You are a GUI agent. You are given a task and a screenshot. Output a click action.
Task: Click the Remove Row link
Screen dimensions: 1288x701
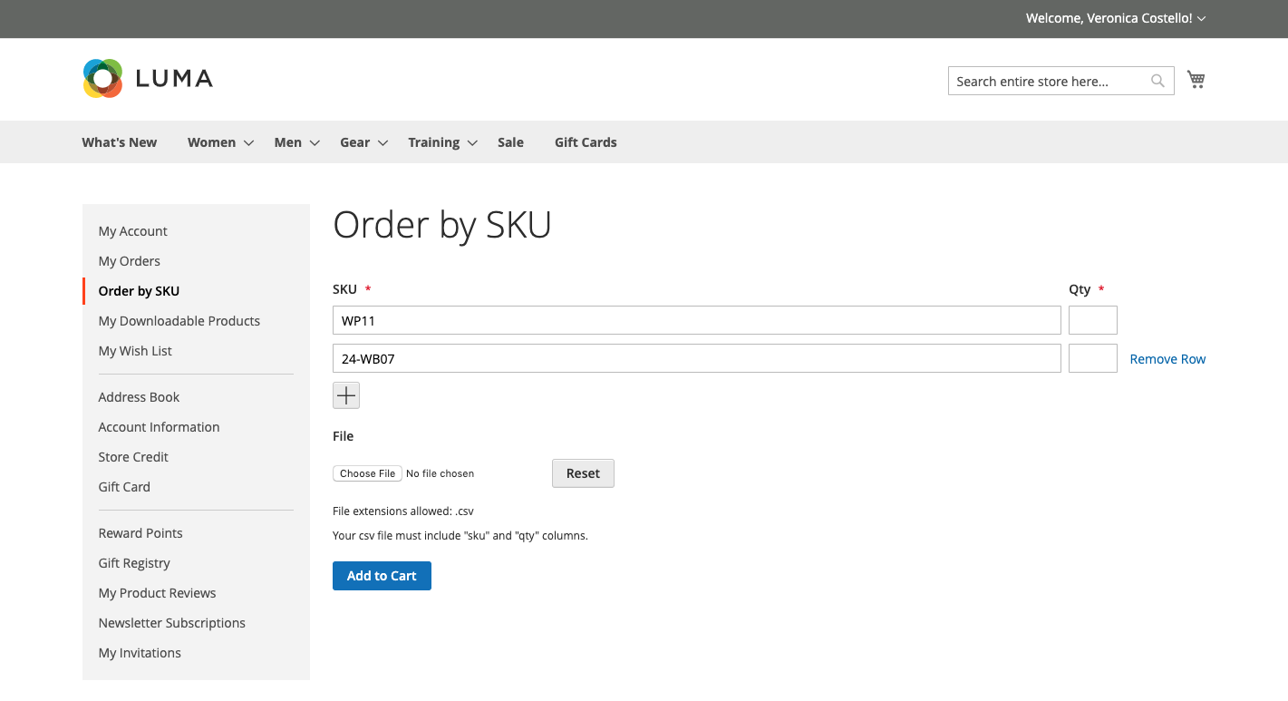1167,358
